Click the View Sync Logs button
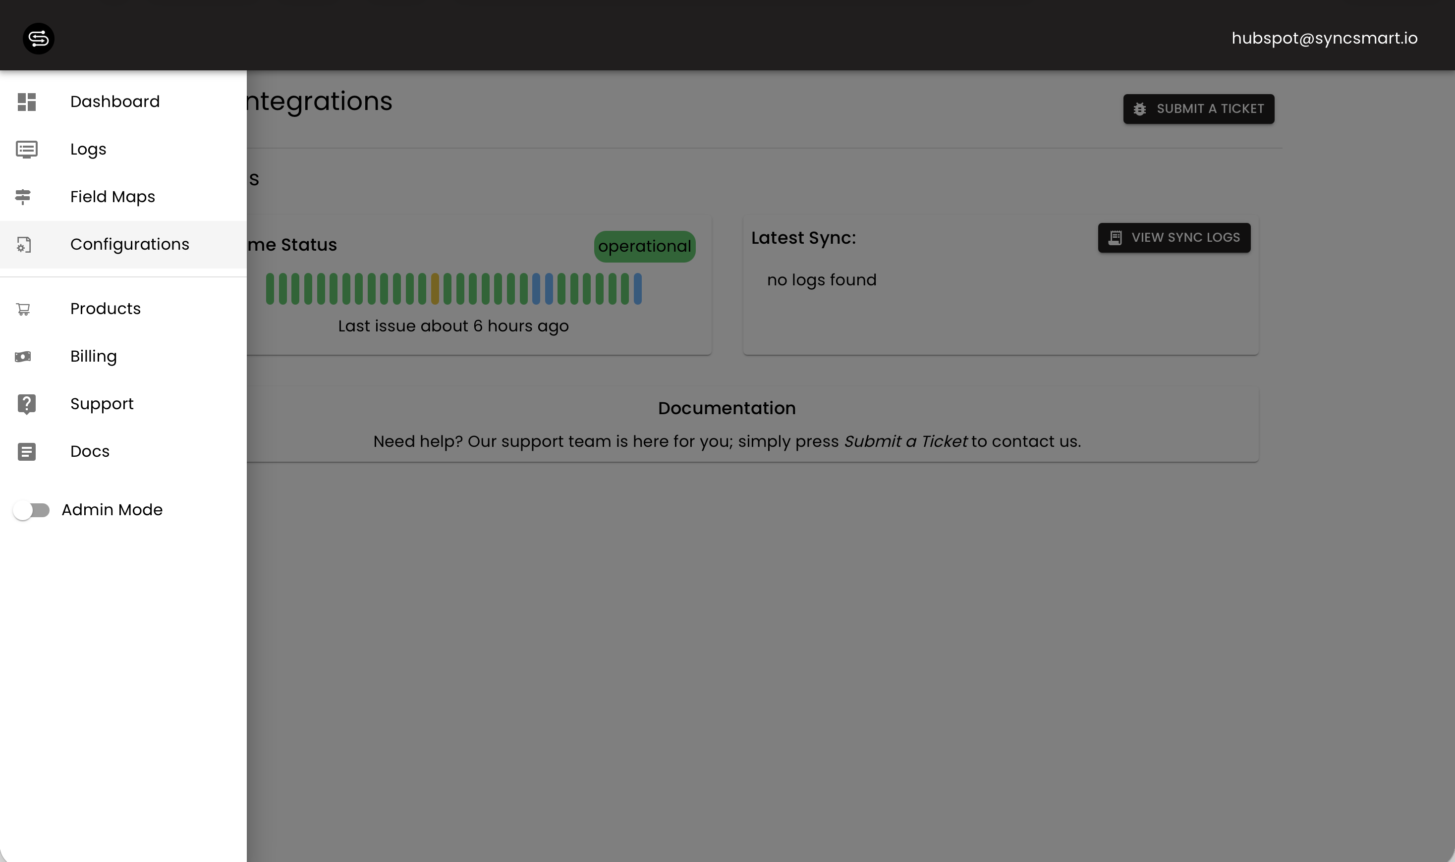 click(1174, 238)
